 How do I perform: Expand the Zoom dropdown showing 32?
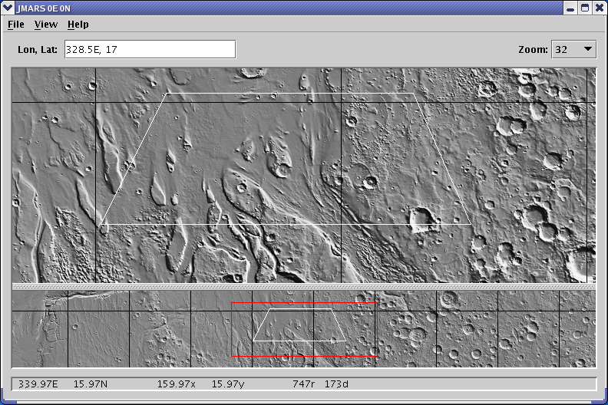pyautogui.click(x=574, y=50)
